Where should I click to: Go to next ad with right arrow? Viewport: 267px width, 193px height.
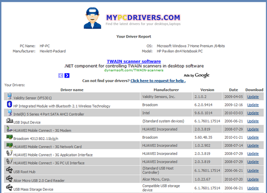pyautogui.click(x=67, y=76)
